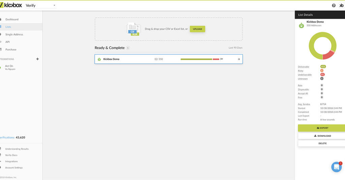Delete the Kickbox Demo list
345x180 pixels.
click(x=322, y=143)
